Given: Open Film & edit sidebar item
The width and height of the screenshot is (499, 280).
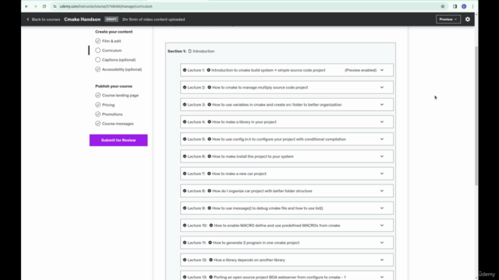Looking at the screenshot, I should coord(111,41).
